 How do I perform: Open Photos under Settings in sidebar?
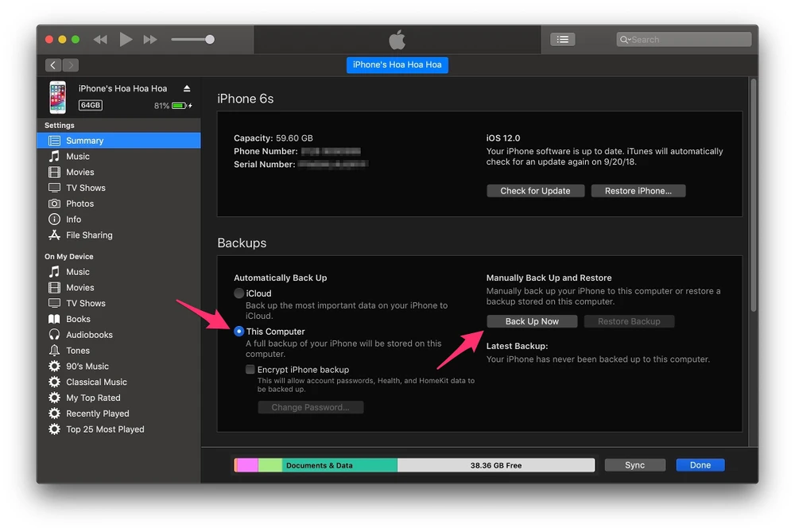pos(79,204)
